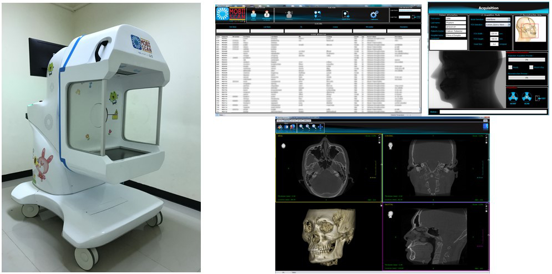552x274 pixels.
Task: Click the Description search field in main window
Action: 403,31
